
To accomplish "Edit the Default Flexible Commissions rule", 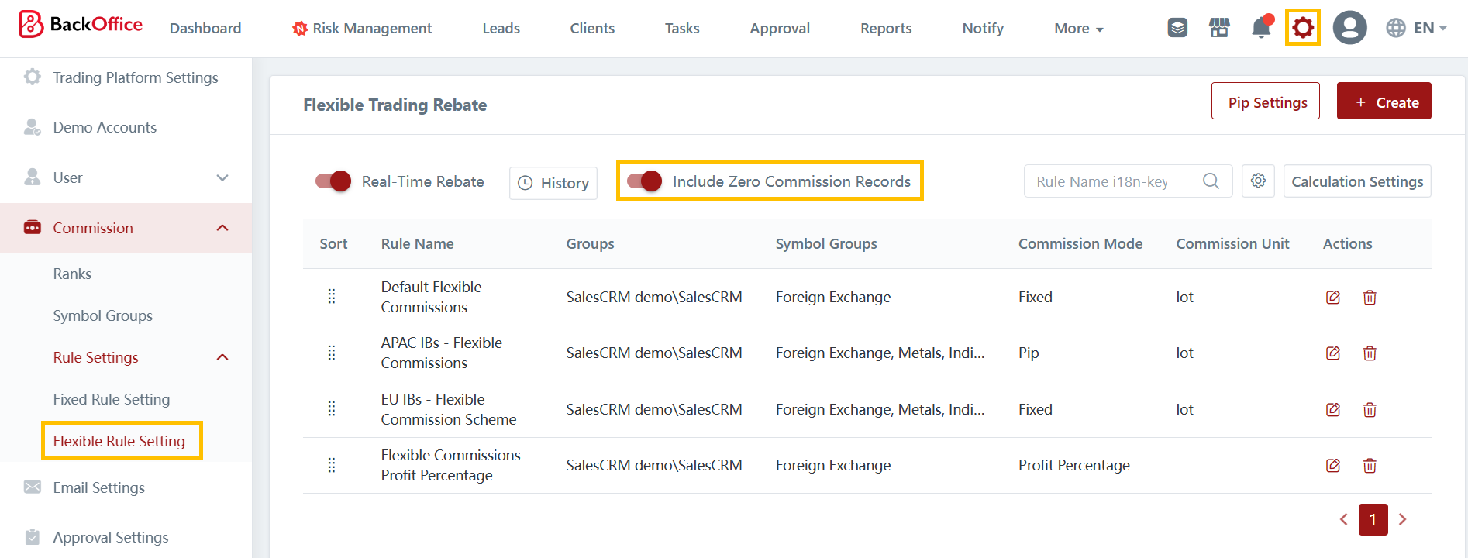I will [x=1332, y=298].
